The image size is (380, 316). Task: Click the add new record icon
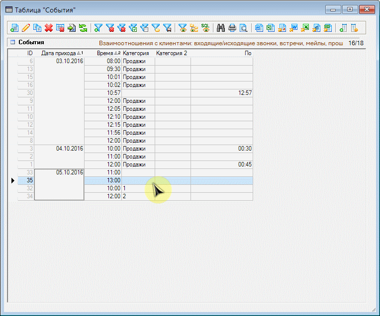14,28
